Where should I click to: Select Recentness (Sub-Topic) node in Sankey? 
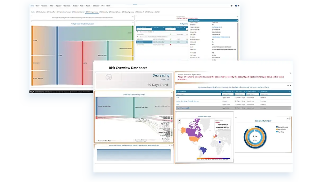point(134,108)
